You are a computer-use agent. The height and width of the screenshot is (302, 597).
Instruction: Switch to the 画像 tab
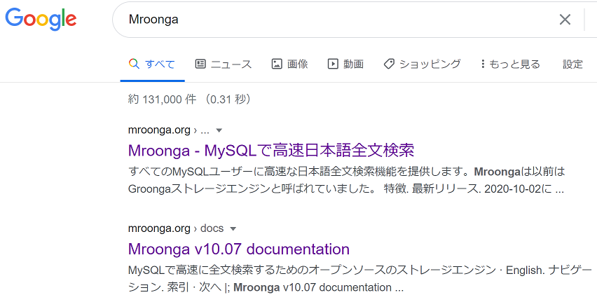(290, 64)
